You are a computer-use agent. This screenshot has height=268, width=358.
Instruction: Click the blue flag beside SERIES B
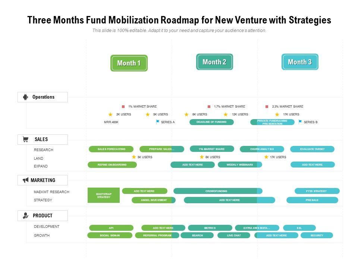[300, 122]
